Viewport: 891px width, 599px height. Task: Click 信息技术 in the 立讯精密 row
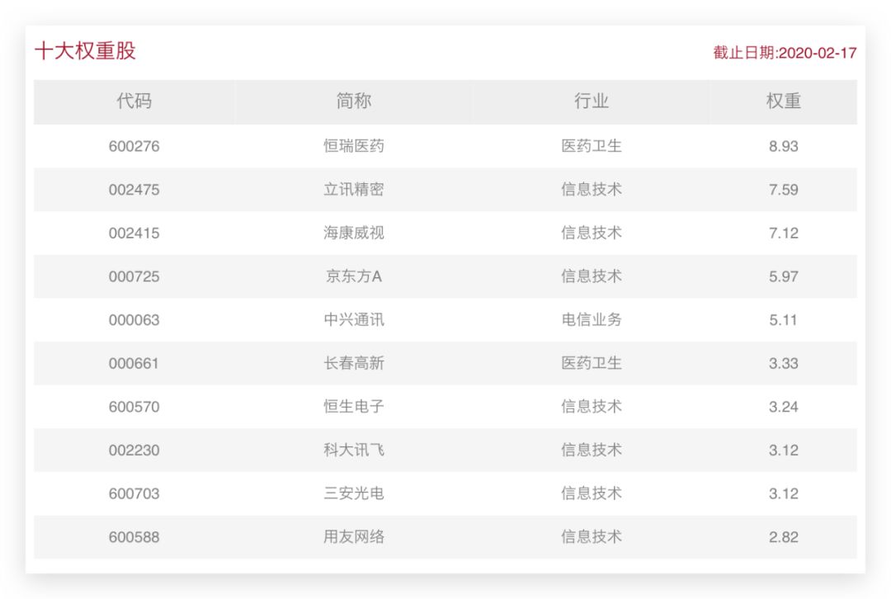pos(591,189)
